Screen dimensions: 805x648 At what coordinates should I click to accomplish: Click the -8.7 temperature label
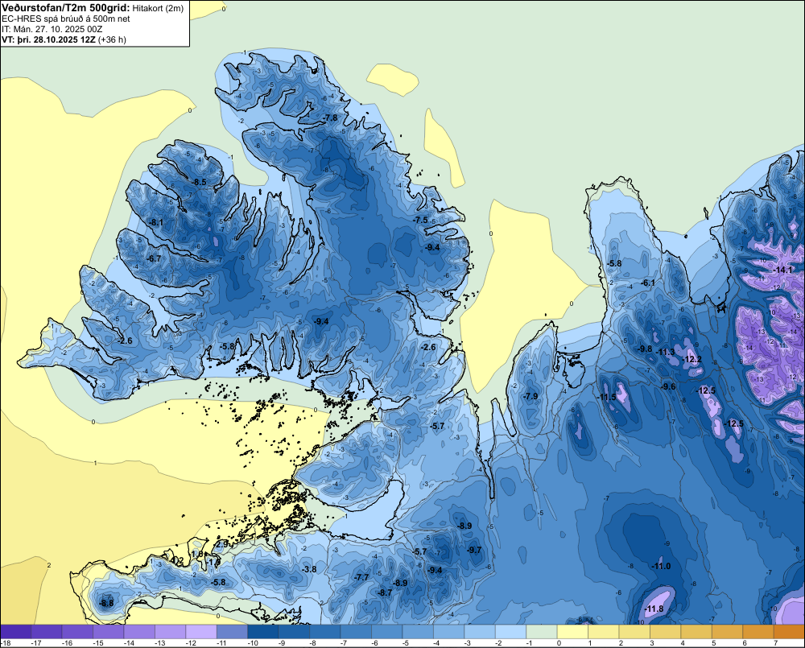pyautogui.click(x=385, y=592)
